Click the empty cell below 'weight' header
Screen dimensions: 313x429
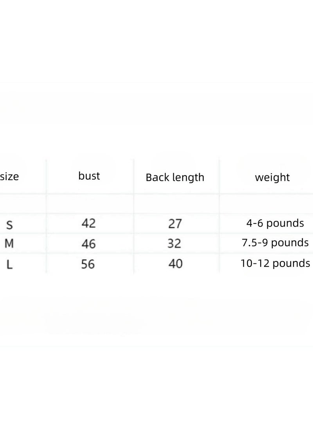pyautogui.click(x=266, y=204)
